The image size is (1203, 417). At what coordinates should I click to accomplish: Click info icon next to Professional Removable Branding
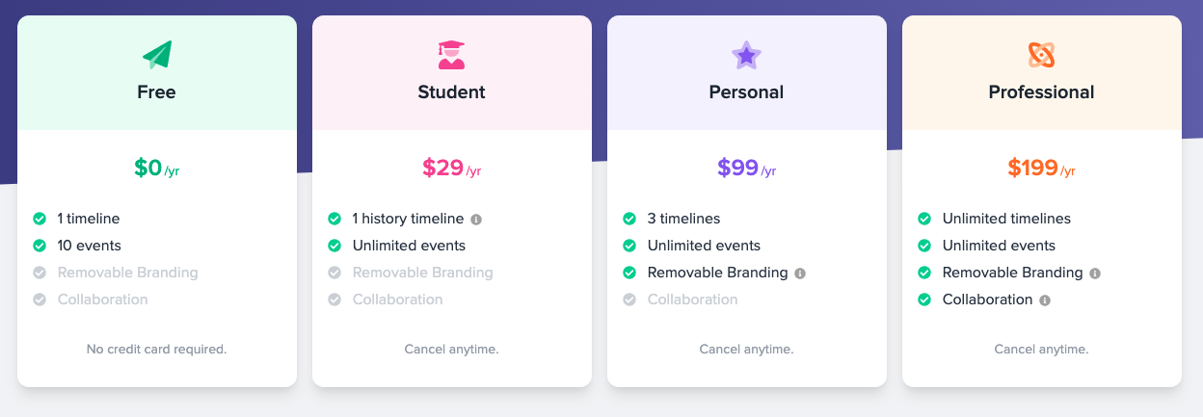click(1095, 274)
